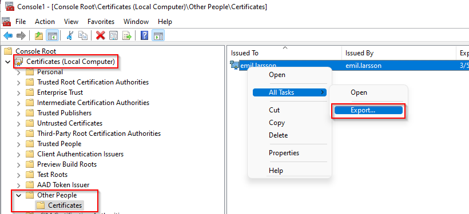Click the Properties toolbar icon
The width and height of the screenshot is (469, 214).
pos(114,36)
